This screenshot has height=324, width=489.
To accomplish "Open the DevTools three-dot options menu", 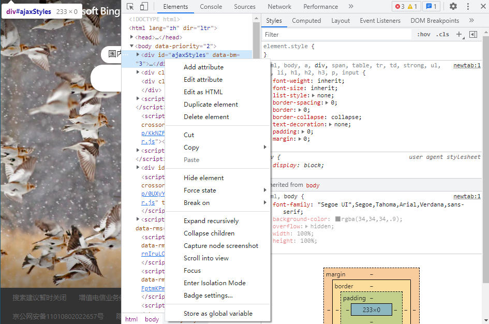I will point(468,7).
